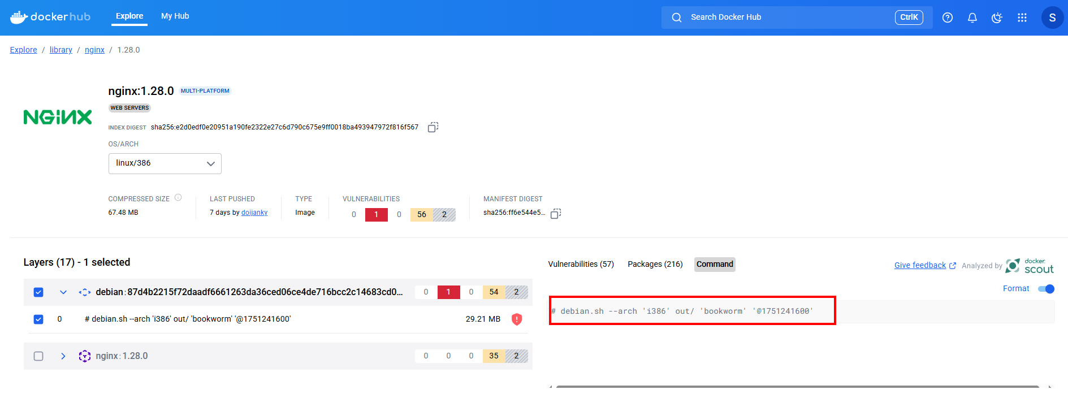Click the MULTI-PLATFORM badge
The width and height of the screenshot is (1068, 411).
point(205,91)
